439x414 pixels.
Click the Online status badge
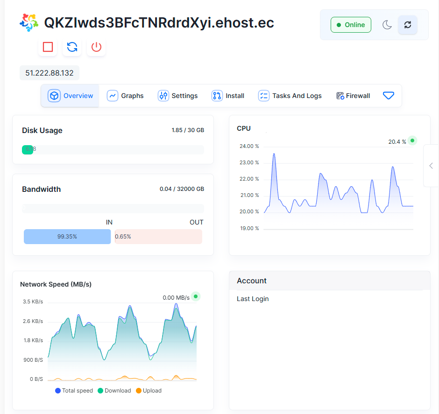click(351, 25)
